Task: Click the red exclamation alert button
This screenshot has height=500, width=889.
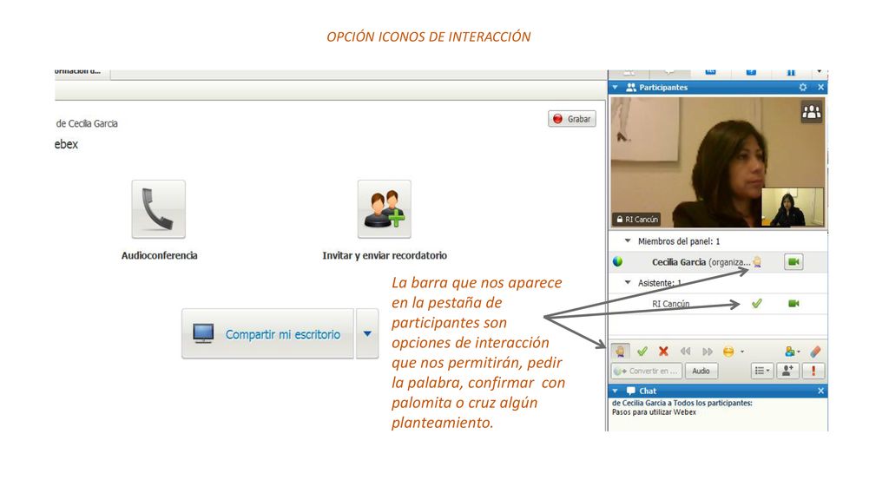Action: click(x=813, y=371)
